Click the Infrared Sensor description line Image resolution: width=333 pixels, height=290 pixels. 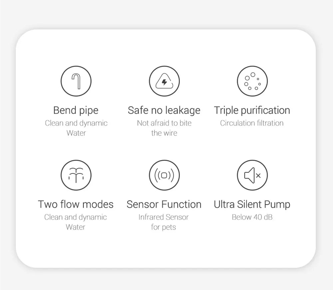(164, 217)
